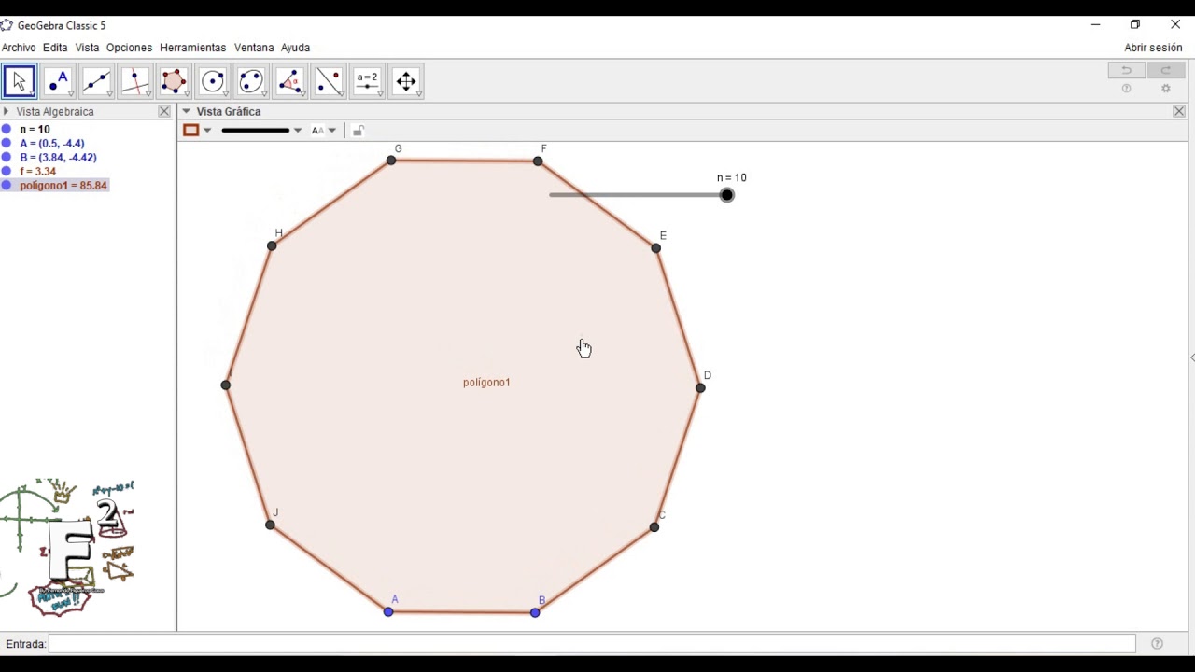Open the Herramientas menu
The image size is (1195, 672).
point(192,48)
